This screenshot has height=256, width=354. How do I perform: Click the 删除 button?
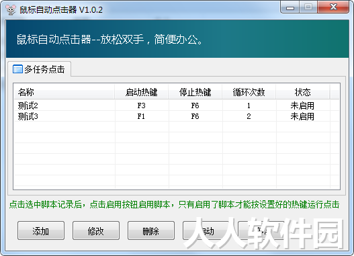click(151, 230)
